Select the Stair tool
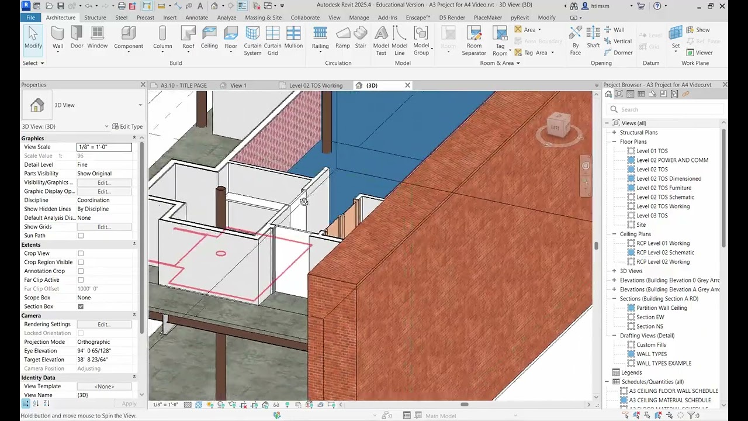The image size is (748, 421). click(361, 38)
